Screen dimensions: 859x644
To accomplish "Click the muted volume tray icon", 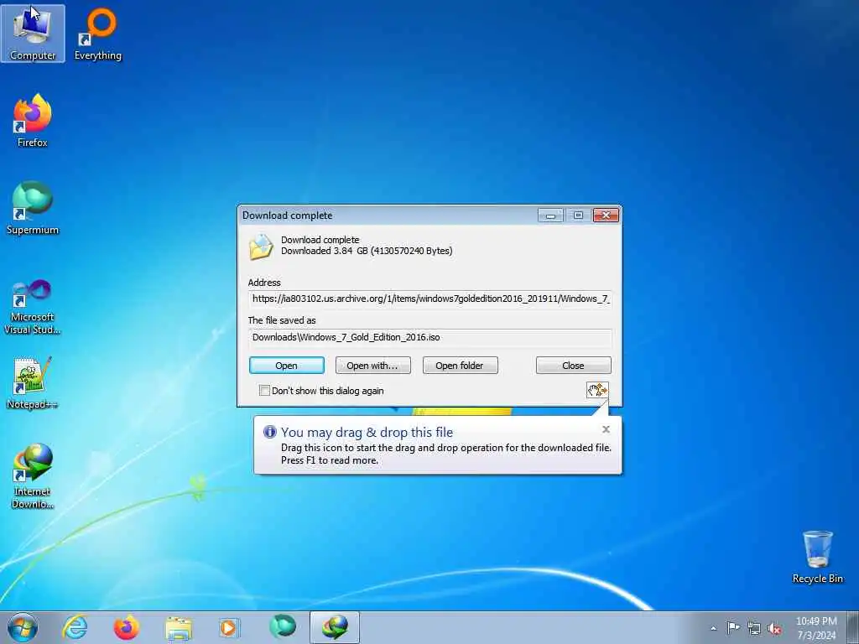I will (x=774, y=628).
